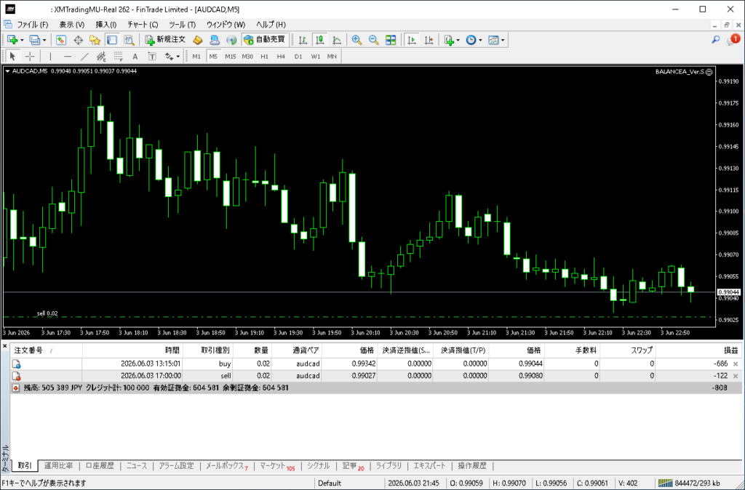Click the 新規注文 new order button
Screen dimensions: 745x490
tap(165, 40)
